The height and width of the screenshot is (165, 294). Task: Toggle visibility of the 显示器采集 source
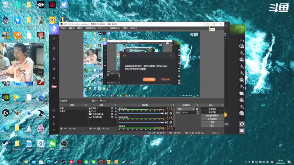click(x=112, y=117)
